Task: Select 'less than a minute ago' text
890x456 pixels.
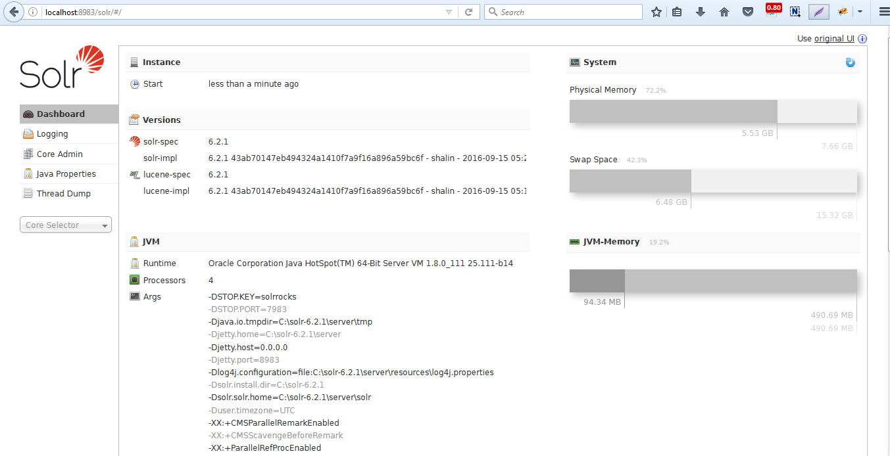Action: (253, 84)
